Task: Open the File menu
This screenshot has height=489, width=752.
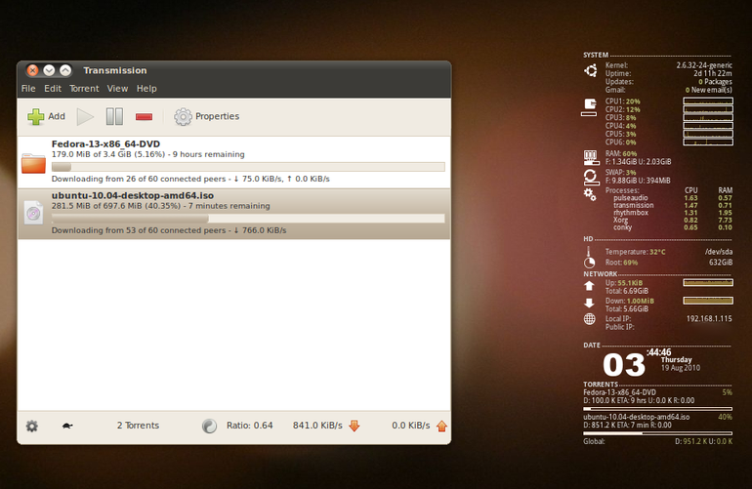Action: click(x=28, y=89)
